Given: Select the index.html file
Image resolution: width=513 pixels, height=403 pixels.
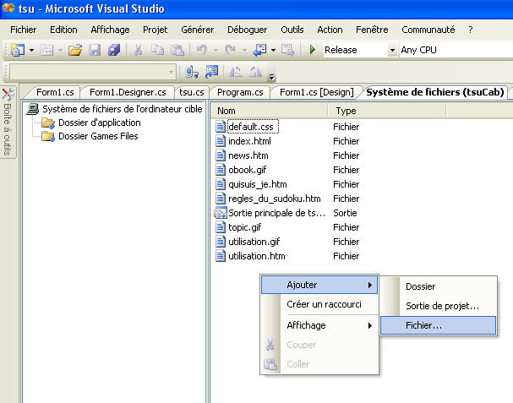Looking at the screenshot, I should click(249, 141).
